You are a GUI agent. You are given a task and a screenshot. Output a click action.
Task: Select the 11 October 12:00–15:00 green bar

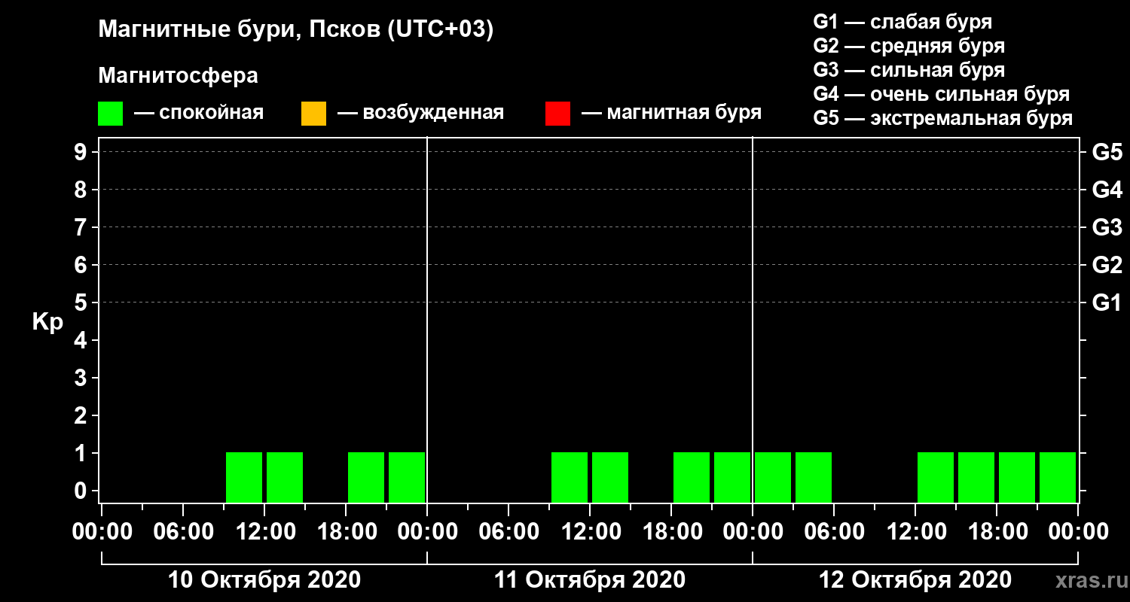[x=610, y=477]
